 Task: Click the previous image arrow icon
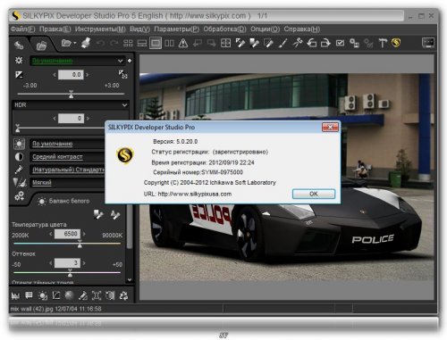tap(198, 44)
